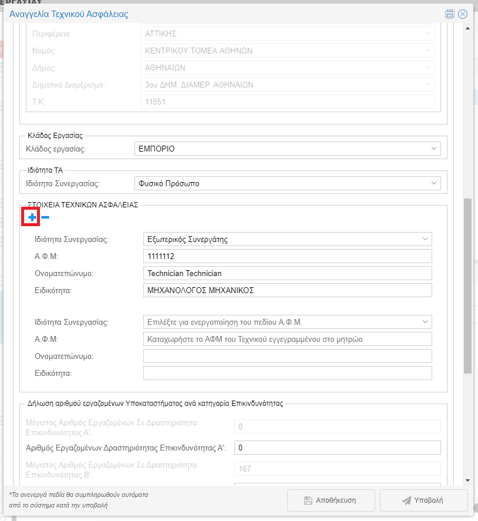Click the empty Ονοματεπώνυμο field of second technician
Screen dimensions: 478x521
287,356
